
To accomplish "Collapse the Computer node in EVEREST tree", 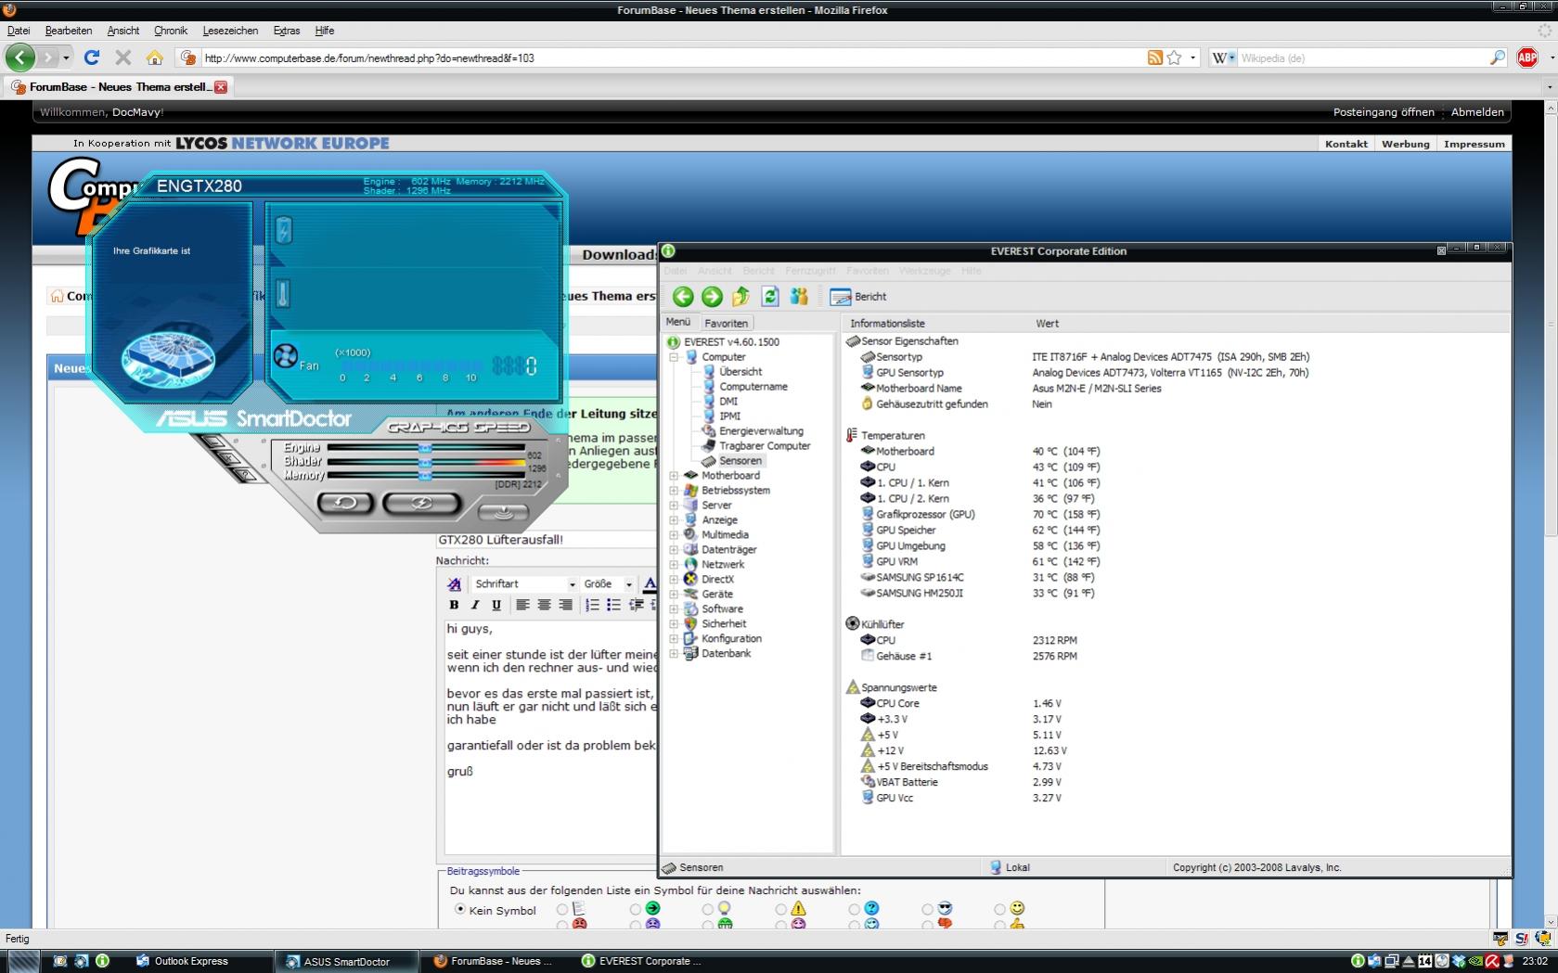I will coord(674,357).
